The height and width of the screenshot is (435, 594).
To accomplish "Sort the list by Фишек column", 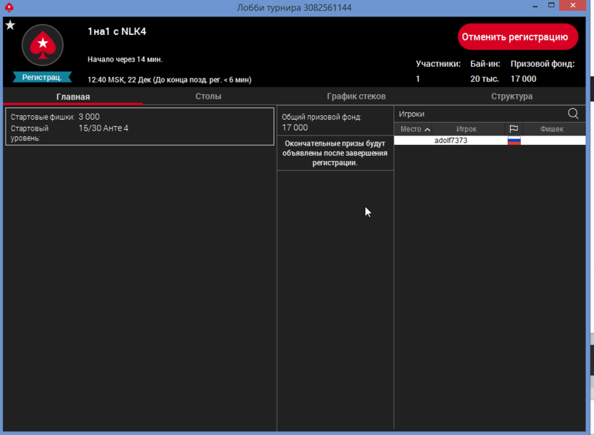I will [551, 129].
